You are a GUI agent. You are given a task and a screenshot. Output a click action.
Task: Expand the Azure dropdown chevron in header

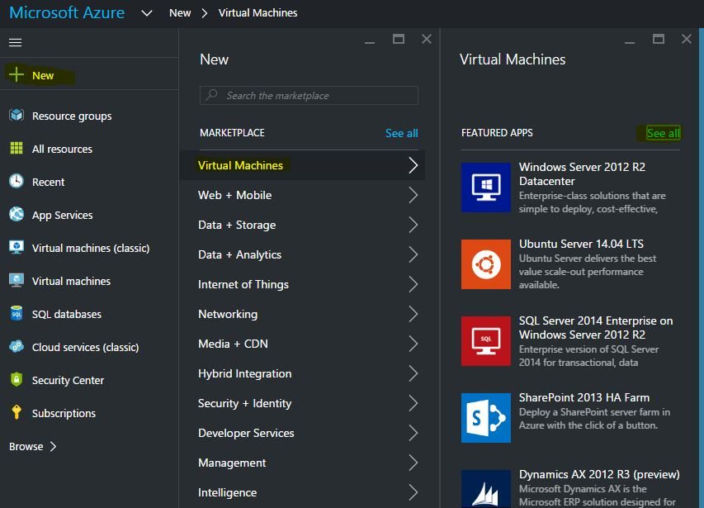click(x=147, y=13)
